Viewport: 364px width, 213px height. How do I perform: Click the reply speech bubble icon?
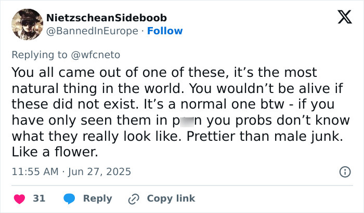(x=70, y=198)
